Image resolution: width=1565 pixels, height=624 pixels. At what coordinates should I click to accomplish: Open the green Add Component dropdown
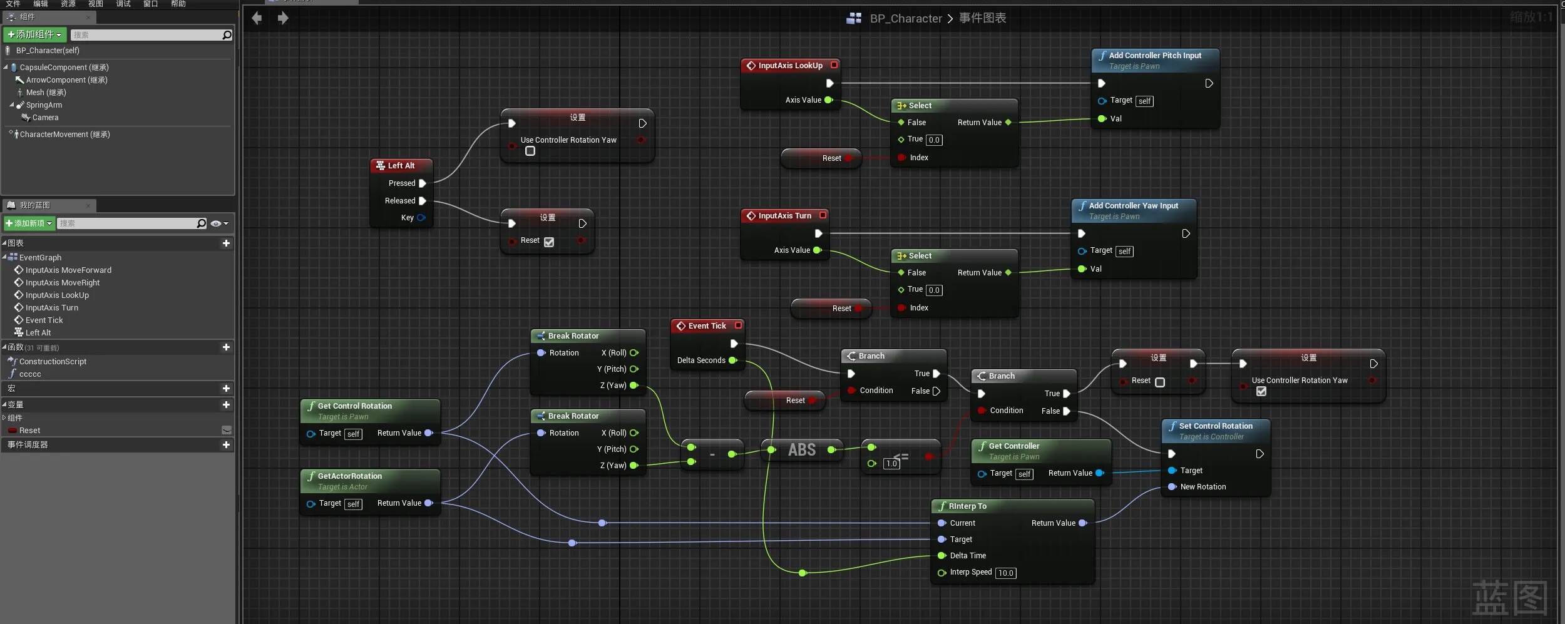[34, 34]
